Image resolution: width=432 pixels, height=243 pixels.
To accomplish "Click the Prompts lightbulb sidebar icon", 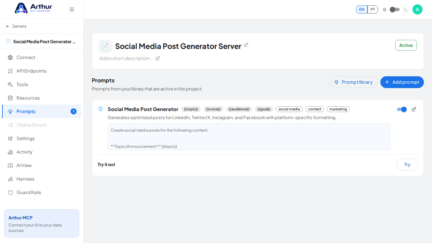I will 10,111.
